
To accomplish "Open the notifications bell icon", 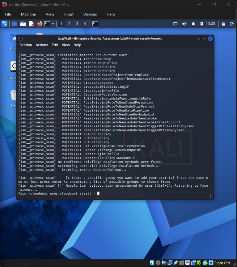I will [x=193, y=24].
